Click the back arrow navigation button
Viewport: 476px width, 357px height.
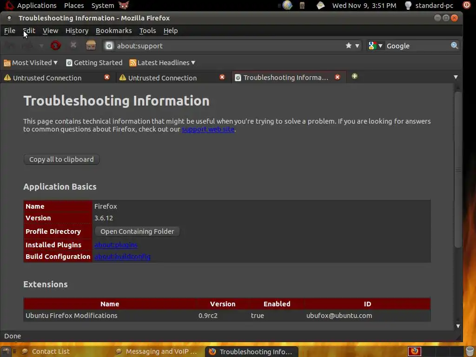pos(10,46)
